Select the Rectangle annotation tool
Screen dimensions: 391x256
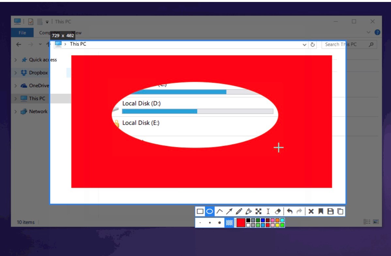coord(200,211)
